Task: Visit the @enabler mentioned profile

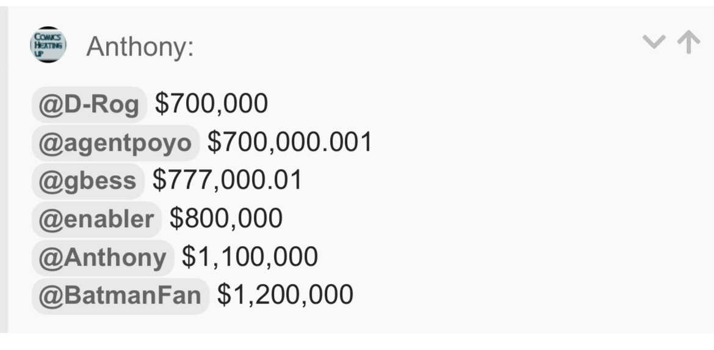Action: 96,219
